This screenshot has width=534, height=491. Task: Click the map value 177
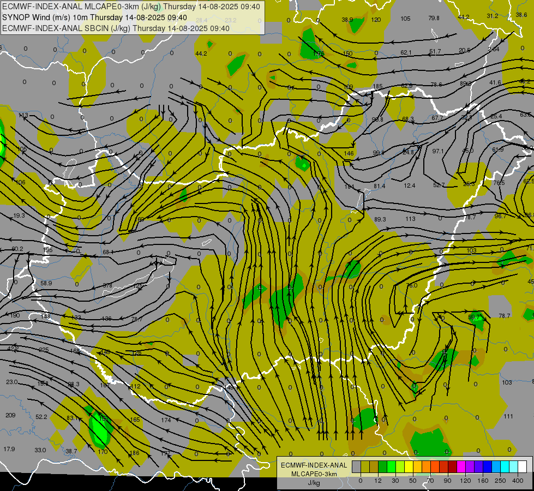tap(165, 453)
